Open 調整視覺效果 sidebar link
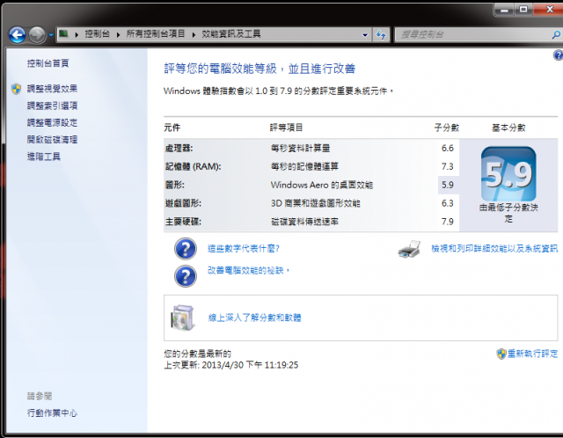Screen dimensions: 563x438 52,89
